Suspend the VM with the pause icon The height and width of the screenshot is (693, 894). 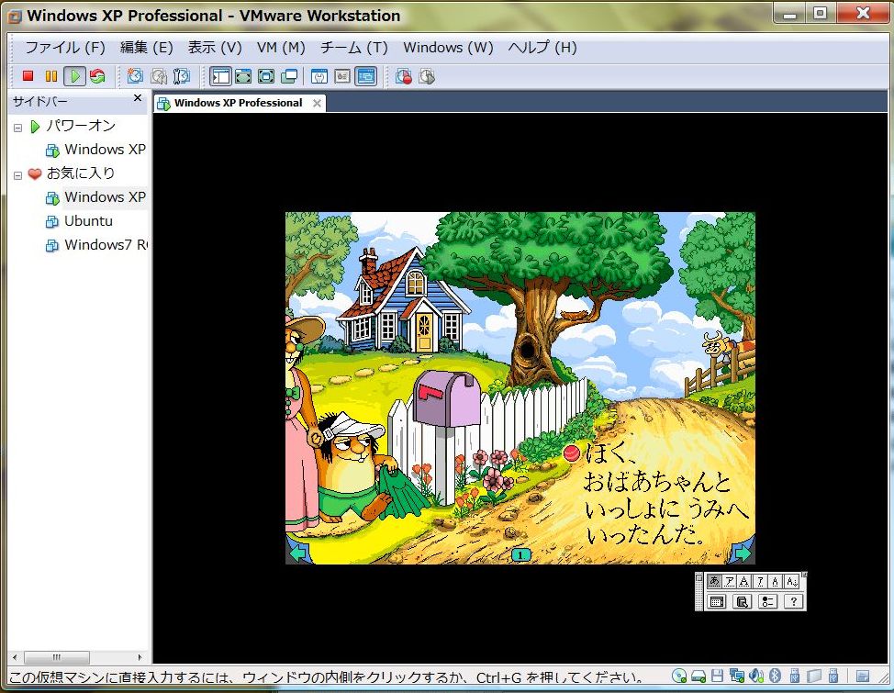(51, 76)
